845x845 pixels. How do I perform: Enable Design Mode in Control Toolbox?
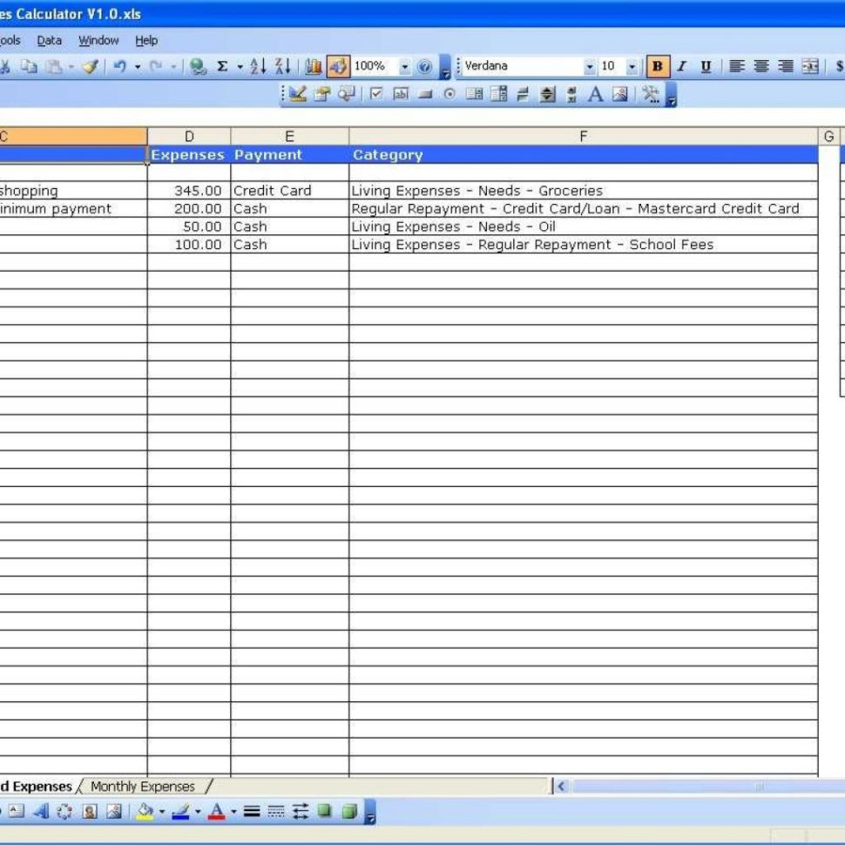(295, 96)
